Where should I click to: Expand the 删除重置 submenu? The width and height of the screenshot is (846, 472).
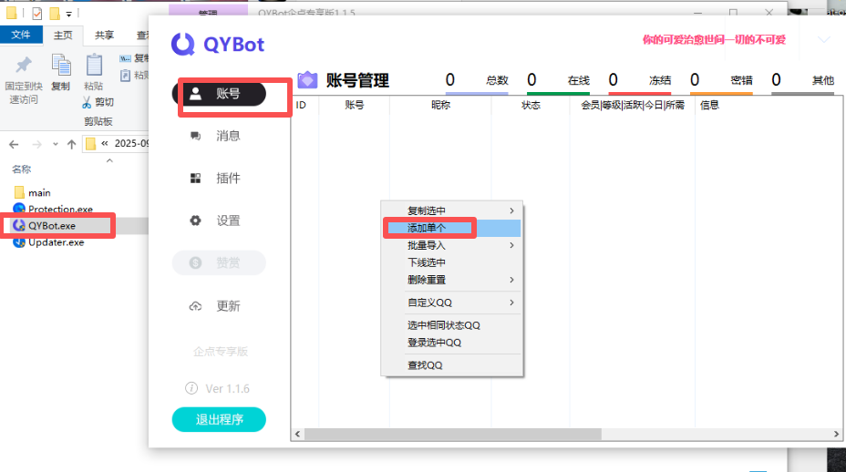pyautogui.click(x=451, y=280)
